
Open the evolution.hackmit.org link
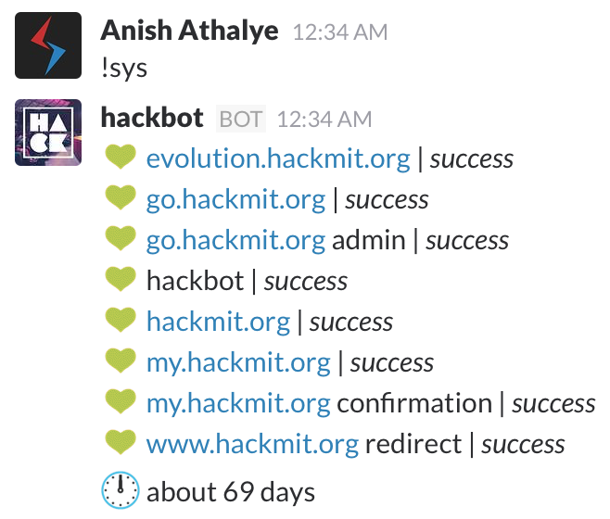coord(278,159)
